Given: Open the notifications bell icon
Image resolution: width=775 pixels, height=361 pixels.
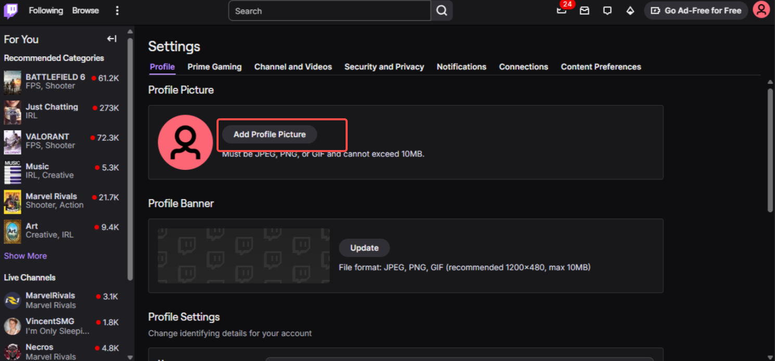Looking at the screenshot, I should 630,10.
